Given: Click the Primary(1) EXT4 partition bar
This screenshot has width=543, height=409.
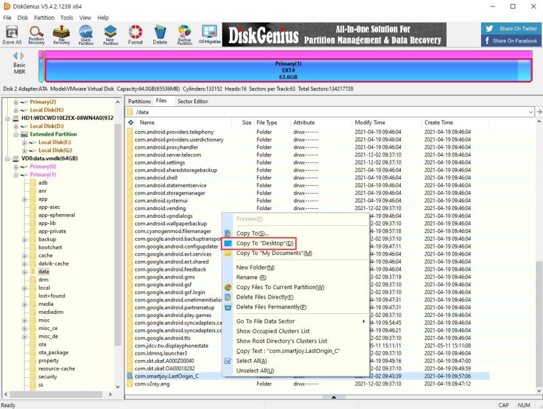Looking at the screenshot, I should (288, 70).
